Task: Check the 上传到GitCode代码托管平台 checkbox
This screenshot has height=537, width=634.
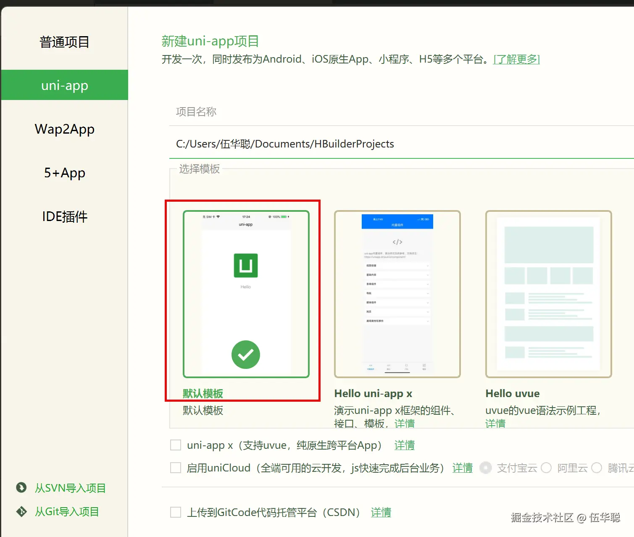Action: coord(176,512)
